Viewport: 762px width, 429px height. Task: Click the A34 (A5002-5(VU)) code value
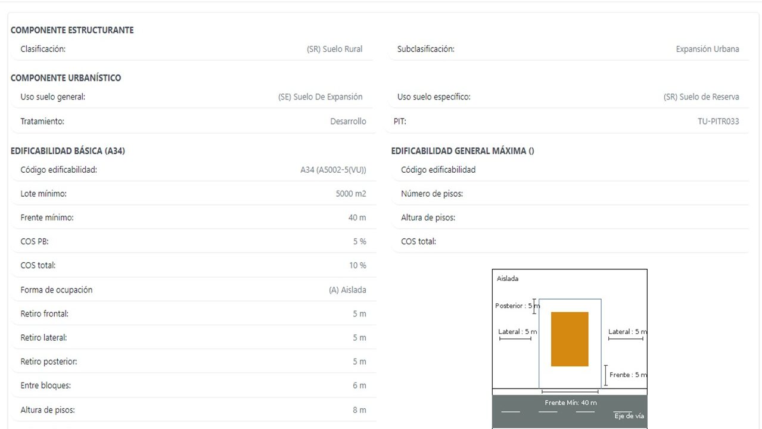333,170
